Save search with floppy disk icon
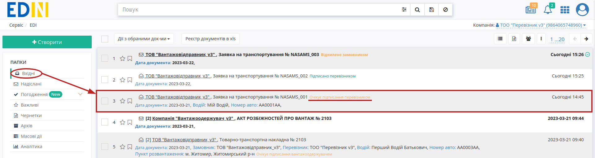595x158 pixels. coord(431,10)
